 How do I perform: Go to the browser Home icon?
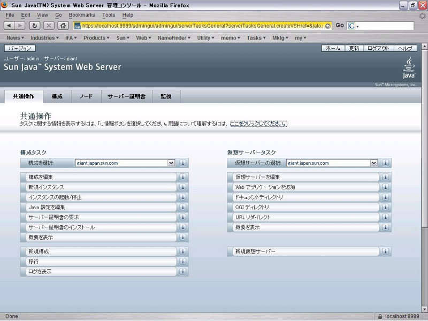tap(63, 26)
